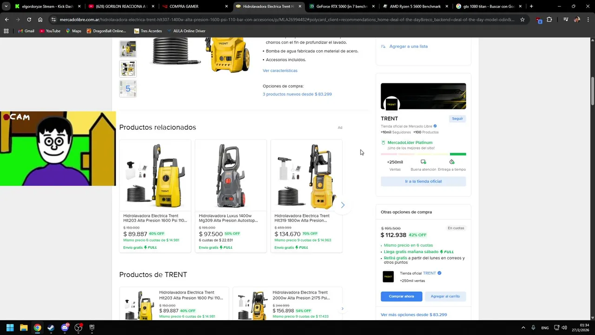The width and height of the screenshot is (595, 335).
Task: Open the Chrome three-dot menu
Action: point(588,20)
